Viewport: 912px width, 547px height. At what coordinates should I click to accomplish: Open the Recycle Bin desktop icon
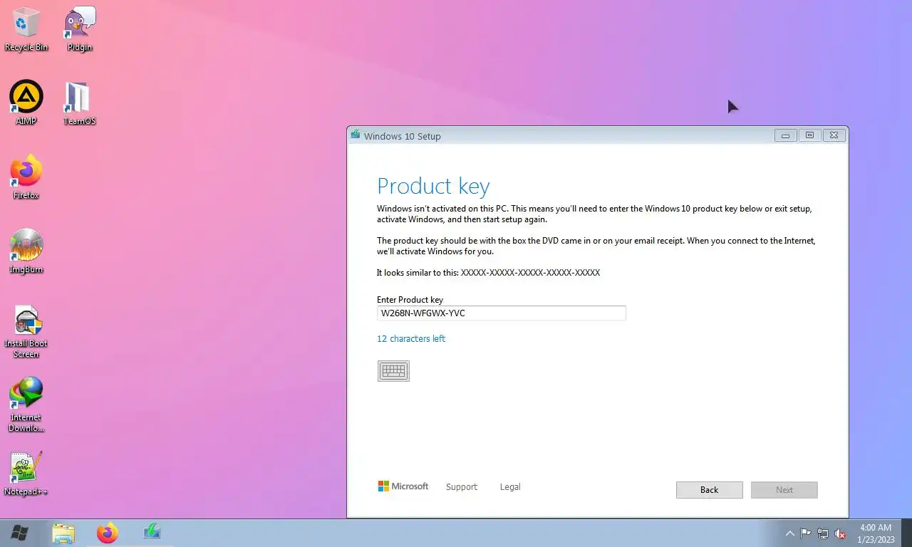point(26,30)
